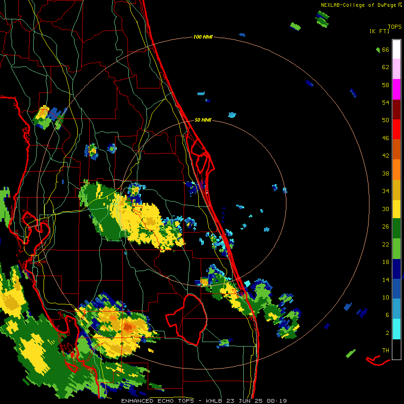Select the magenta swatch in the color scale
Screen dimensions: 404x404
(x=396, y=89)
